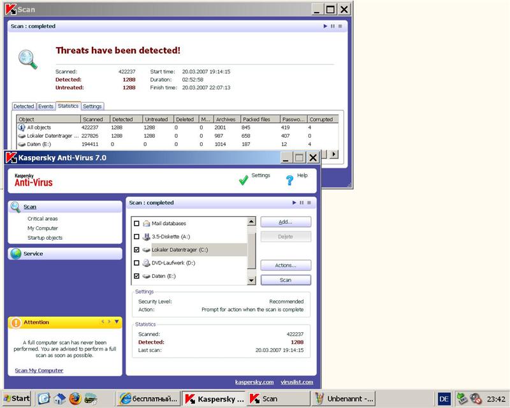Click the show desktop quick launch icon

click(x=43, y=399)
